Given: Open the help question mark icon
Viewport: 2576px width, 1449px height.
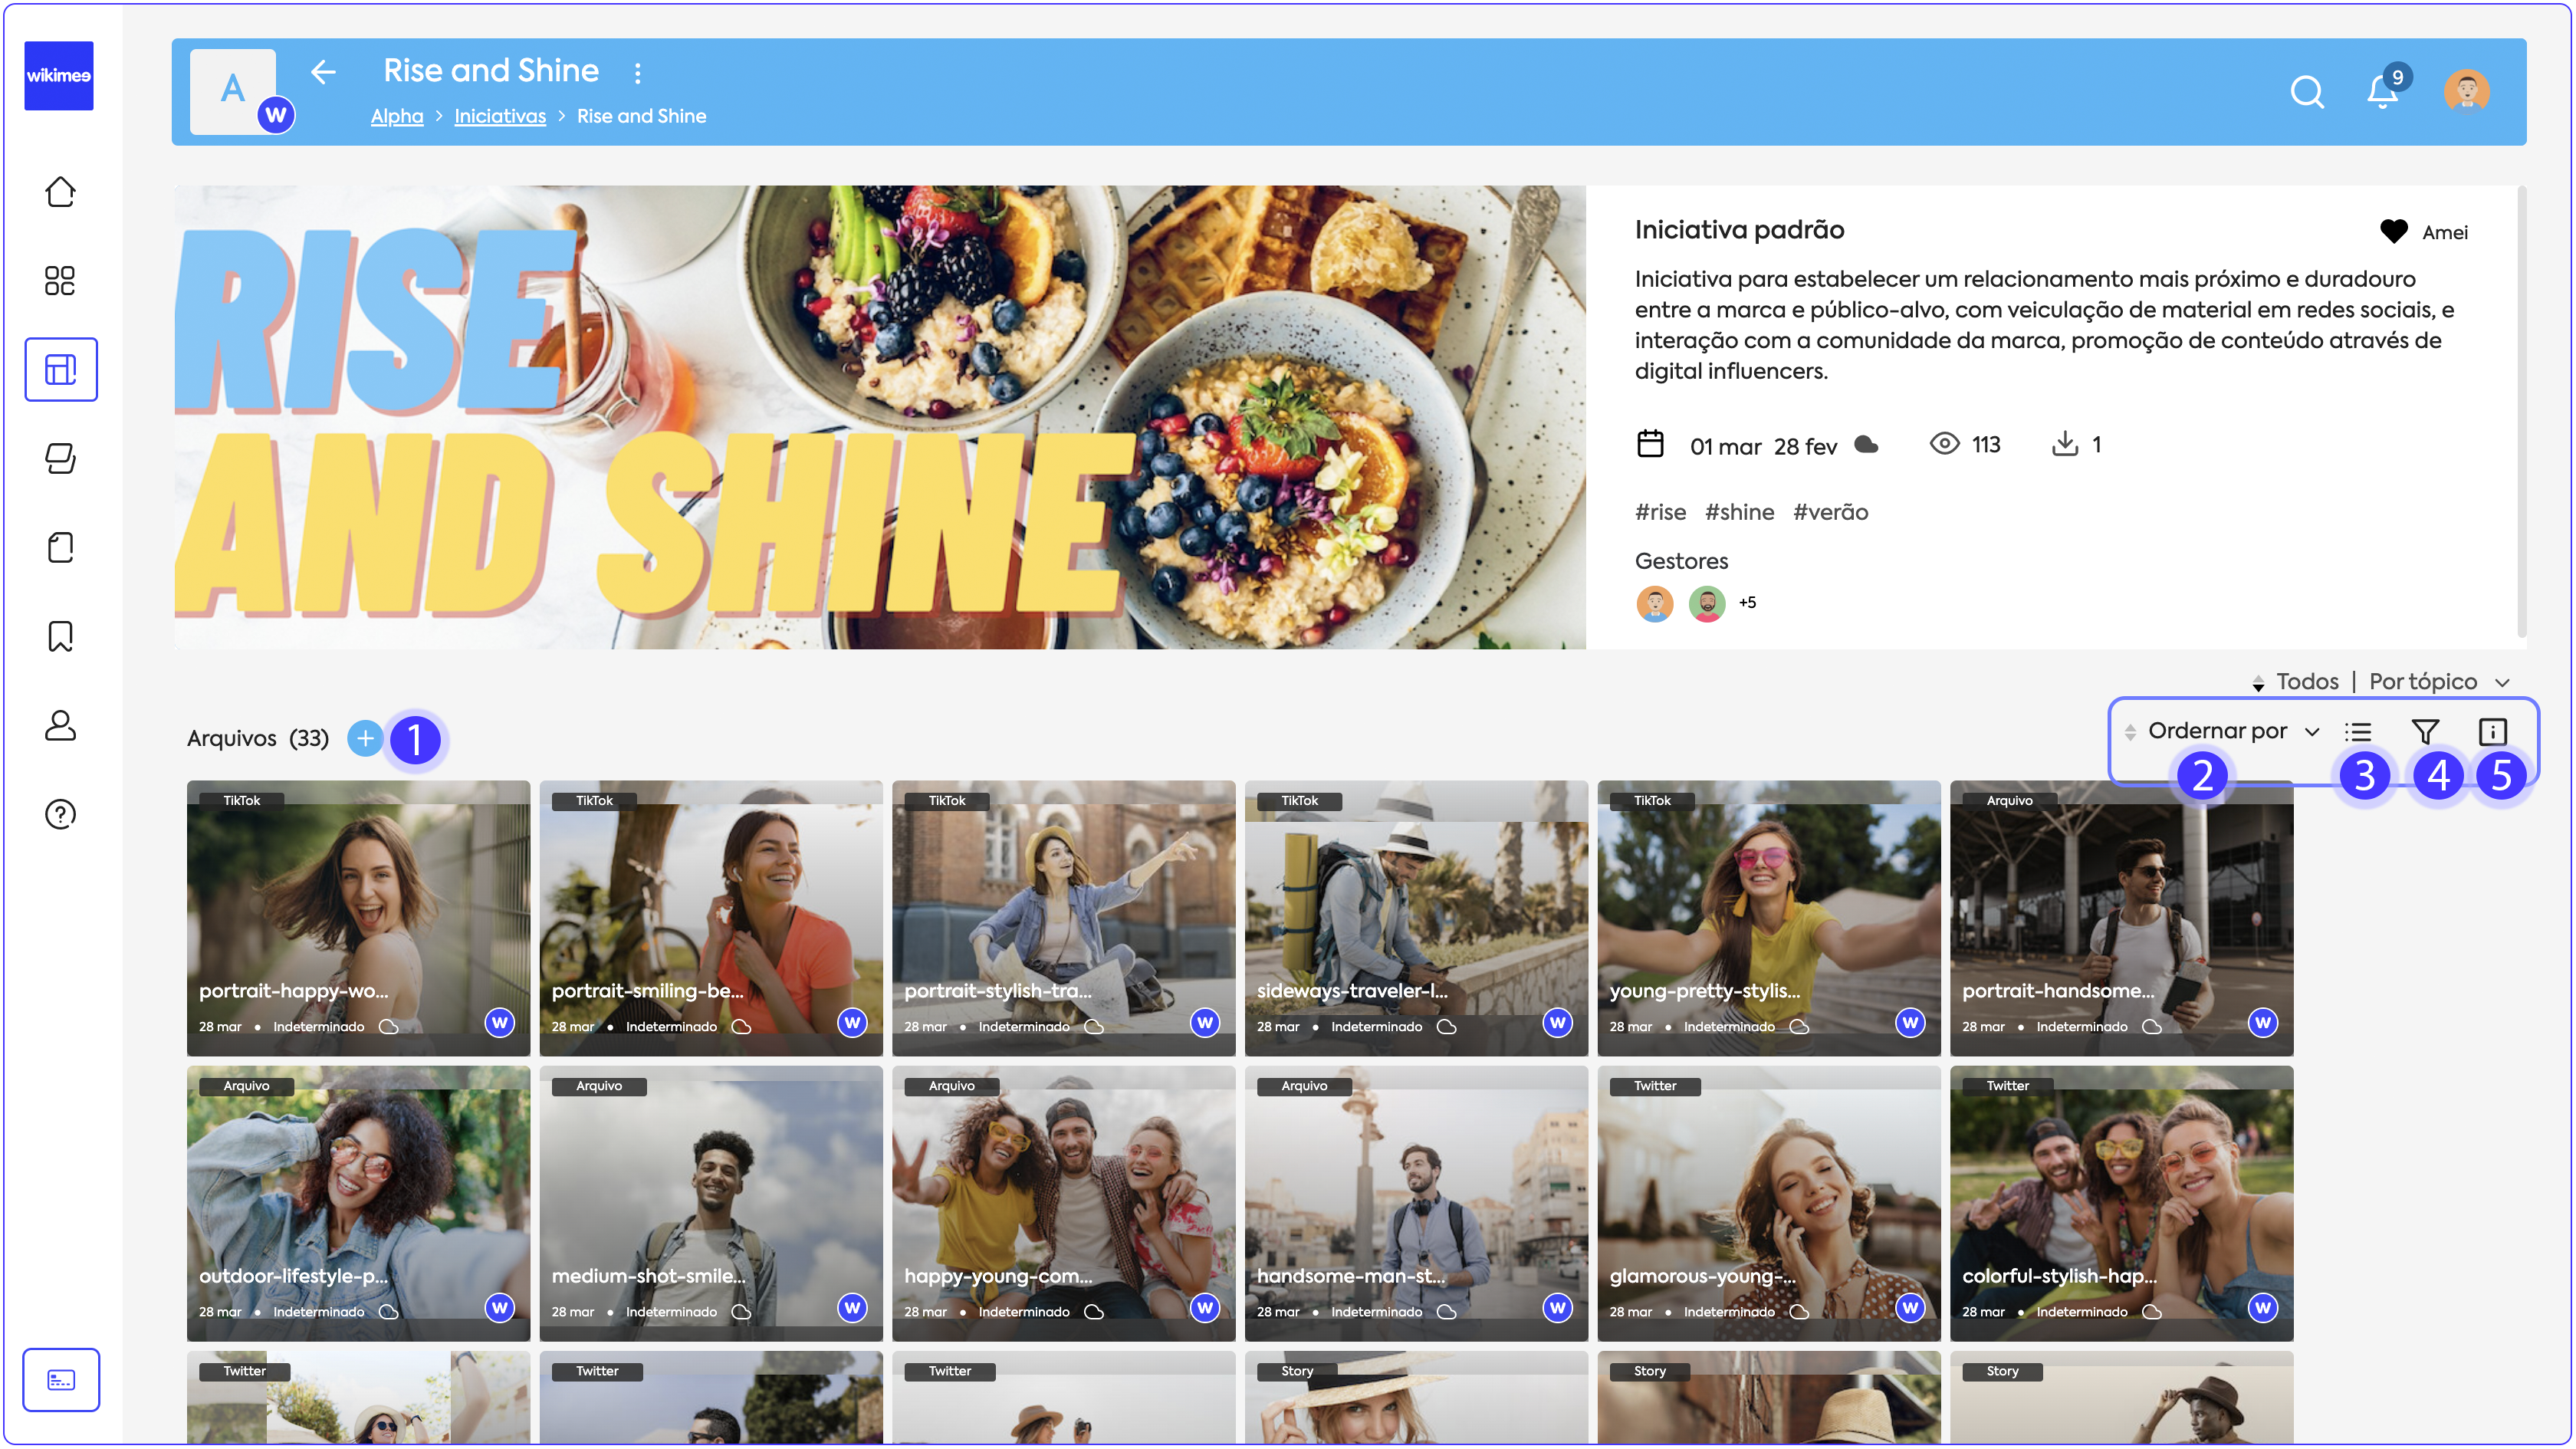Looking at the screenshot, I should [x=60, y=814].
